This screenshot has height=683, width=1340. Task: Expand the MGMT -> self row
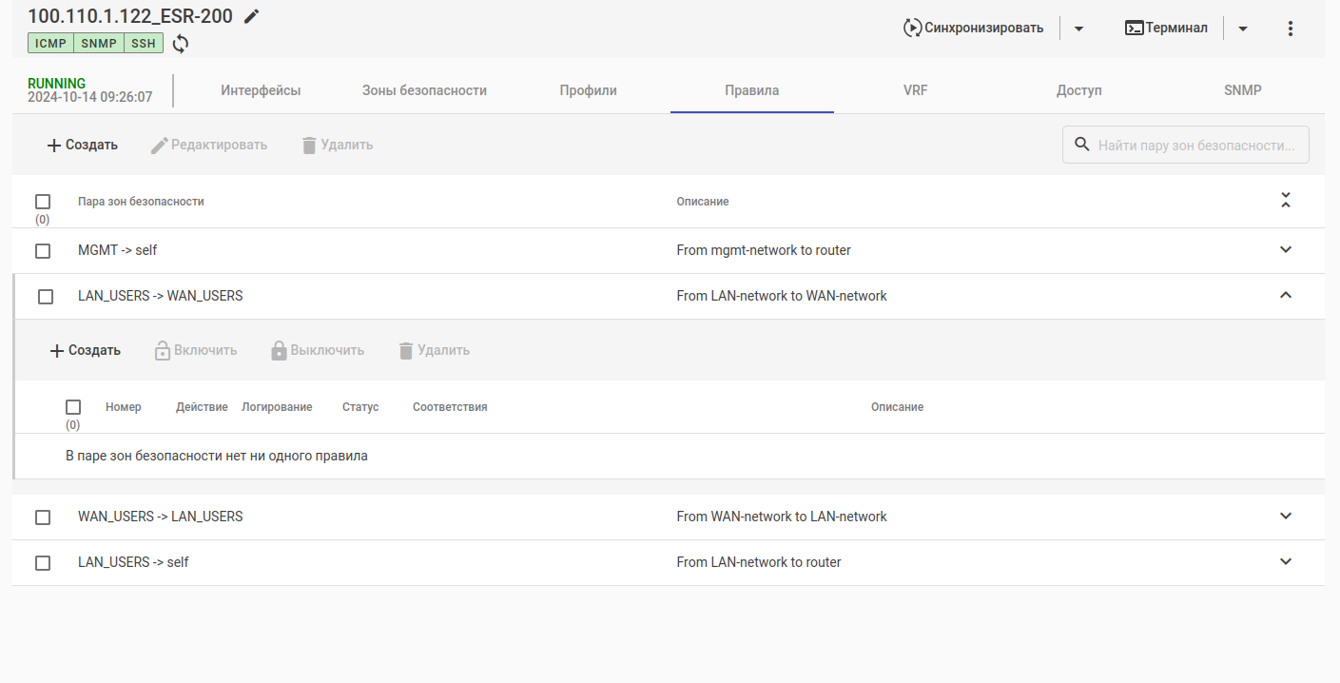[x=1286, y=250]
